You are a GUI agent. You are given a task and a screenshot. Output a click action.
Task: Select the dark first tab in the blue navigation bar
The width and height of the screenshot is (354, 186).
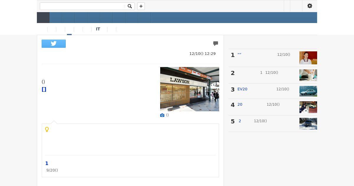[x=43, y=18]
